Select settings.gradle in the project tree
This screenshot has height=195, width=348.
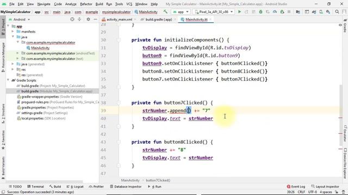click(x=32, y=113)
